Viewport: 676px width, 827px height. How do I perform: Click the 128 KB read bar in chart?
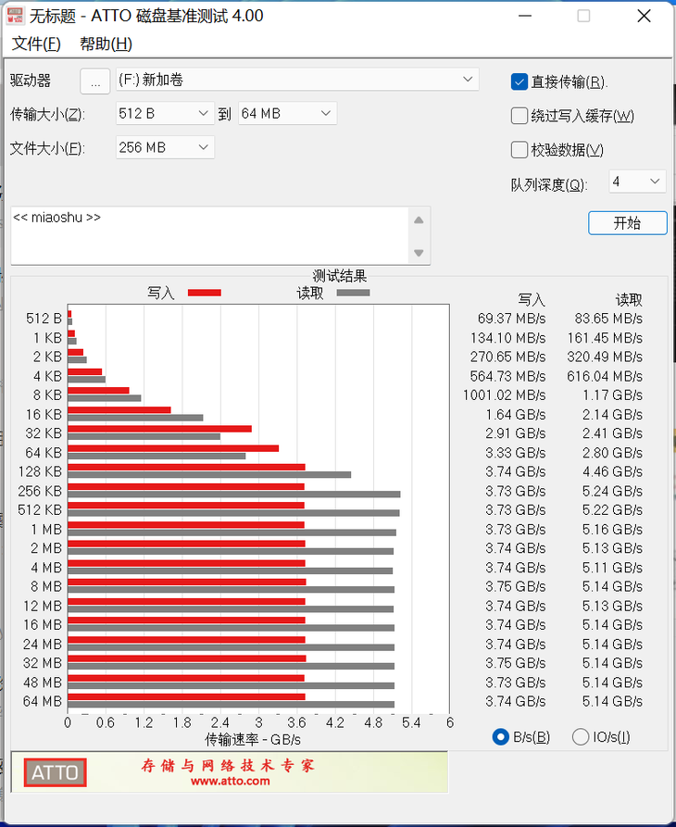209,475
